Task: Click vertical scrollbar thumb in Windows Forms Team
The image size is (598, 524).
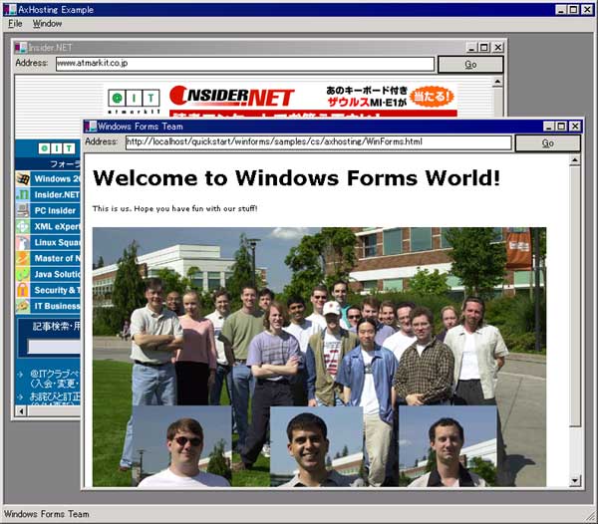Action: pos(575,296)
